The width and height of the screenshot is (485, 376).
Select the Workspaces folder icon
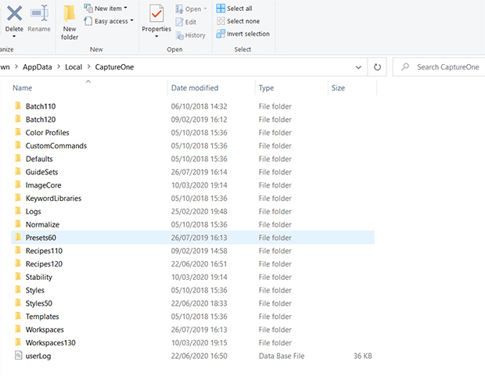tap(18, 329)
